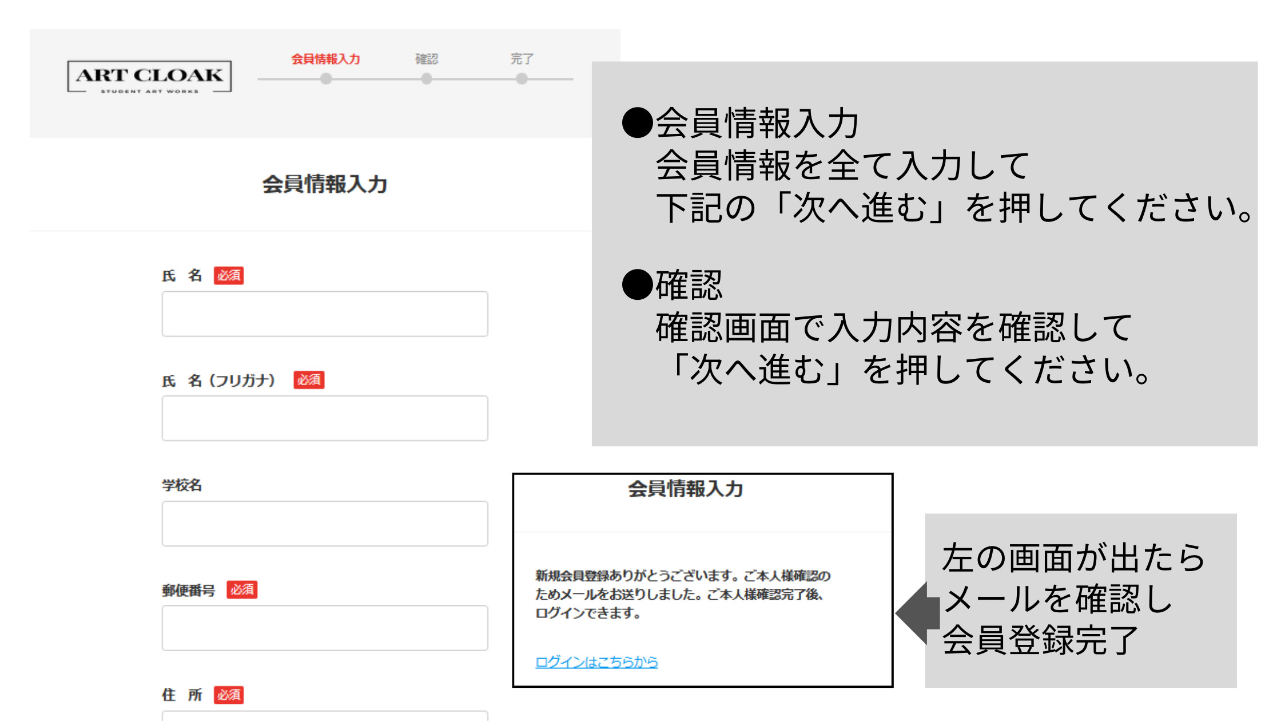Image resolution: width=1281 pixels, height=721 pixels.
Task: Focus the 学校名 input field
Action: [x=325, y=524]
